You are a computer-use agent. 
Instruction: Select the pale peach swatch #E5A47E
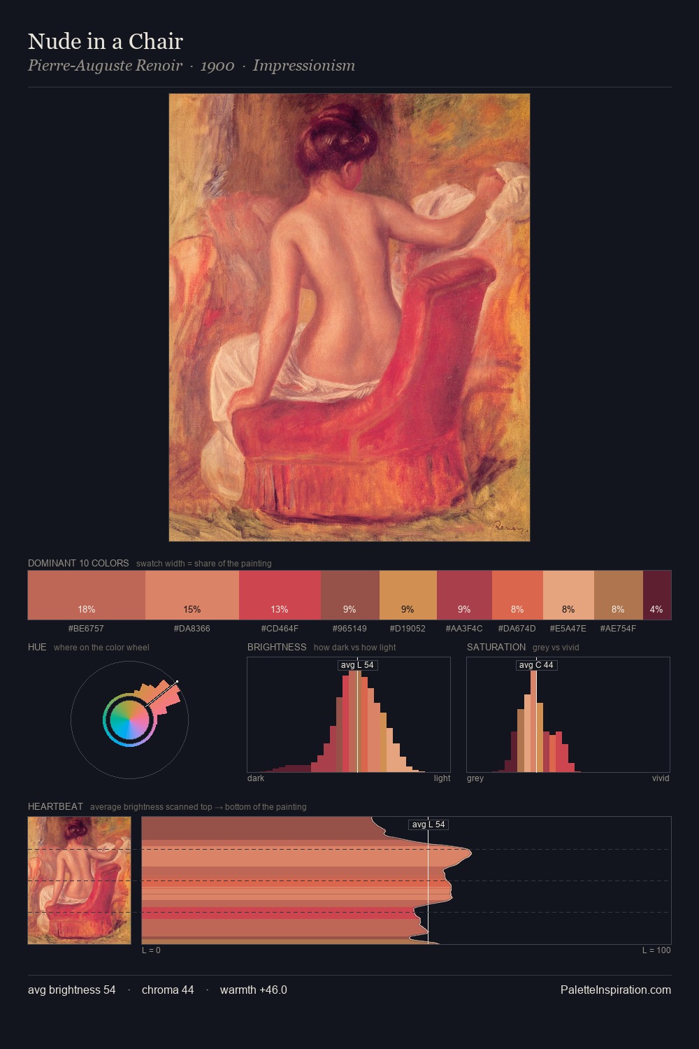[568, 595]
